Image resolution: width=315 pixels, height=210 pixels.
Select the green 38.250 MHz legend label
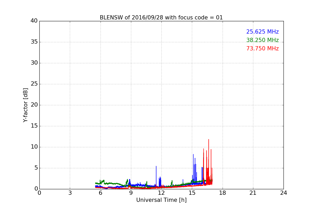[x=262, y=40]
